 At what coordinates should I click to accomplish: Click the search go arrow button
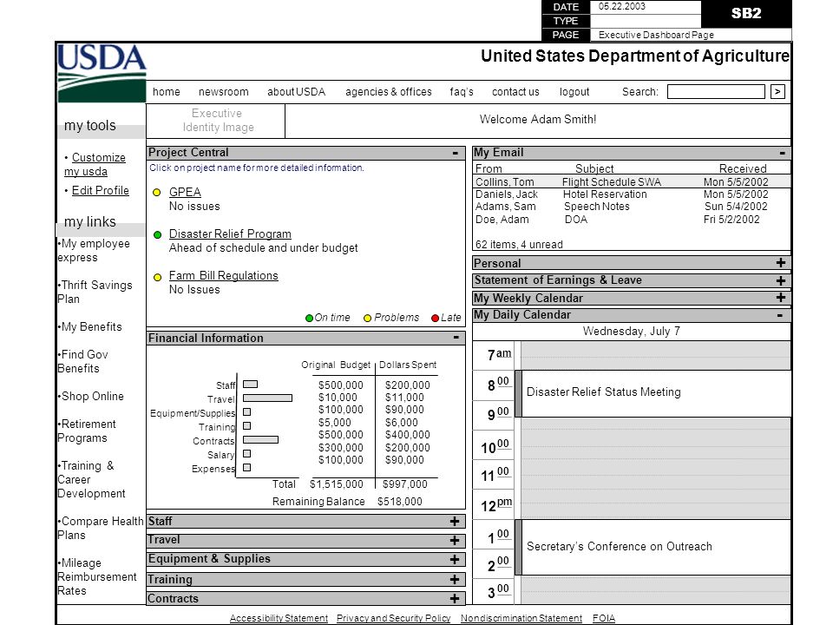[x=777, y=92]
